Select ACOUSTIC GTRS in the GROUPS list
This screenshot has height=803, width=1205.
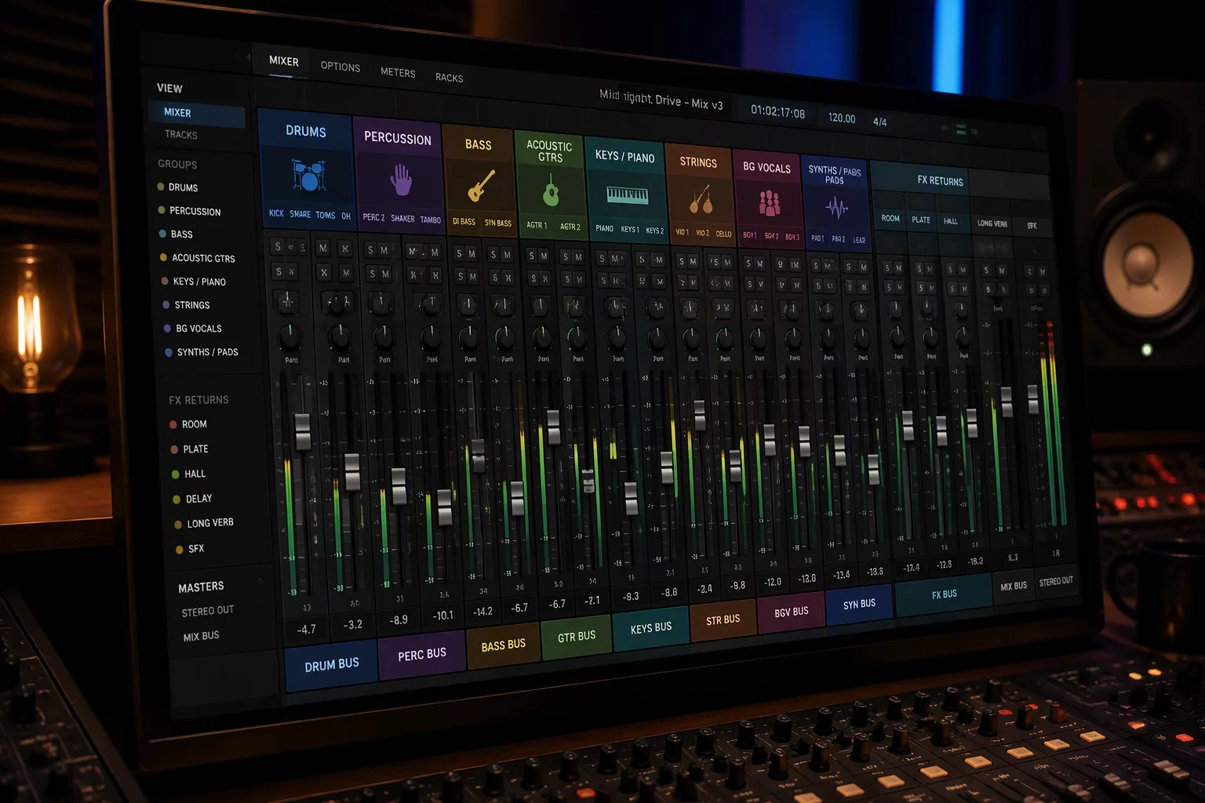pyautogui.click(x=203, y=258)
